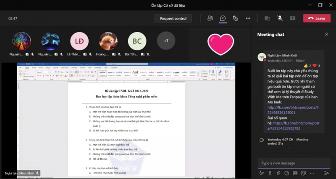336x179 pixels.
Task: Click the share content button
Action: (292, 18)
